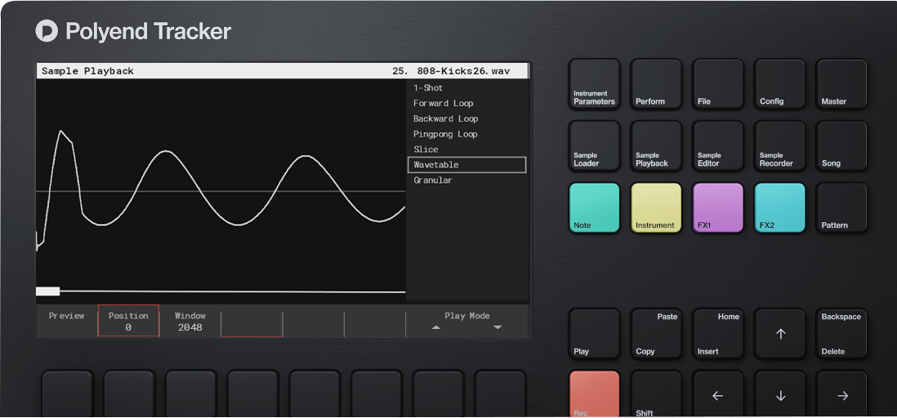Viewport: 897px width, 418px height.
Task: Open the Config button
Action: coord(779,84)
